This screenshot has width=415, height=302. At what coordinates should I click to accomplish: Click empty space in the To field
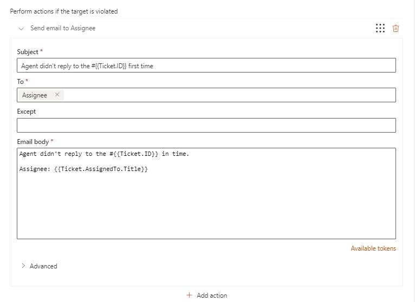tap(230, 95)
